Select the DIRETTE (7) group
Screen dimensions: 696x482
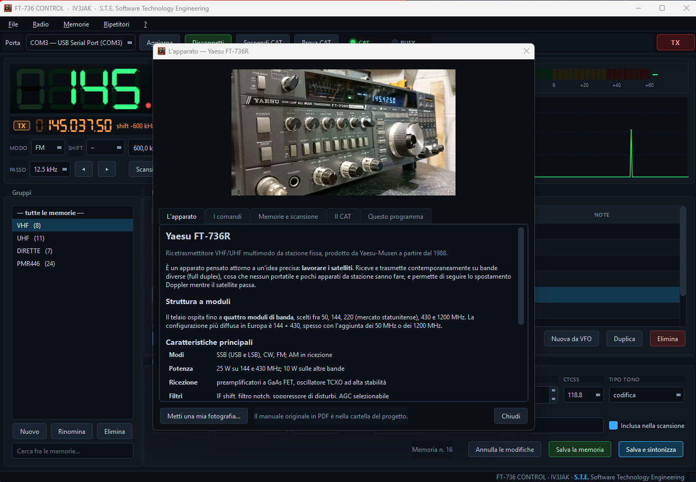(x=73, y=251)
